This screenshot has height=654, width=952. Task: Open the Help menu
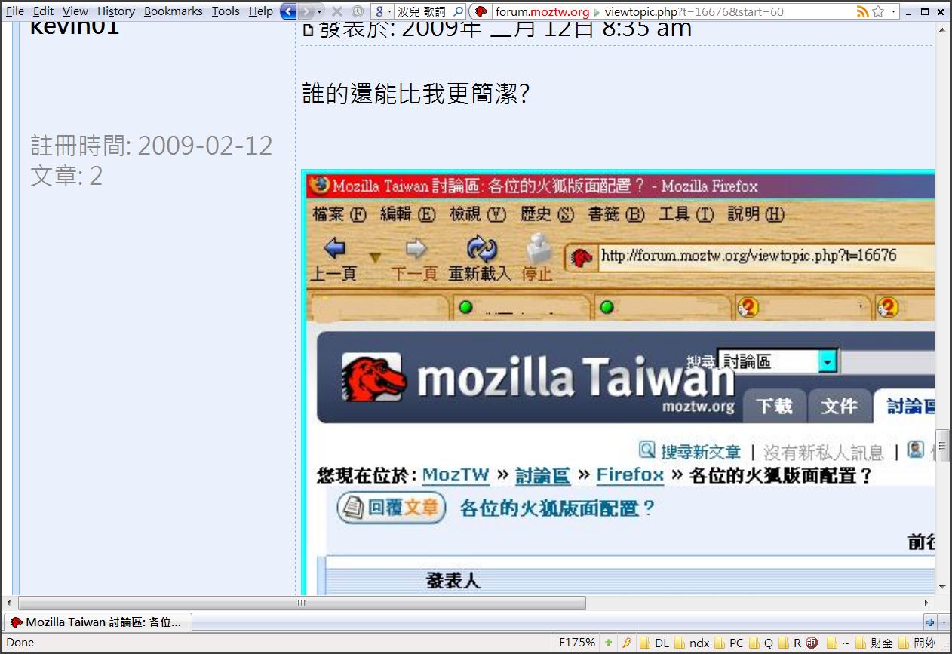coord(261,11)
